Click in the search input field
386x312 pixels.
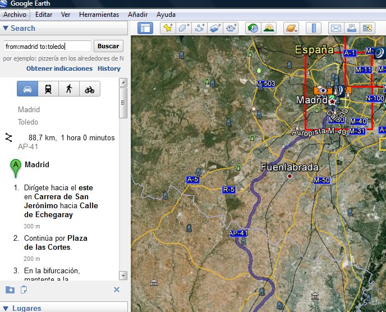click(47, 47)
